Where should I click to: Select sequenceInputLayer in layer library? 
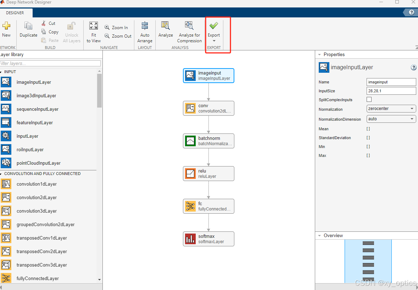tap(37, 109)
